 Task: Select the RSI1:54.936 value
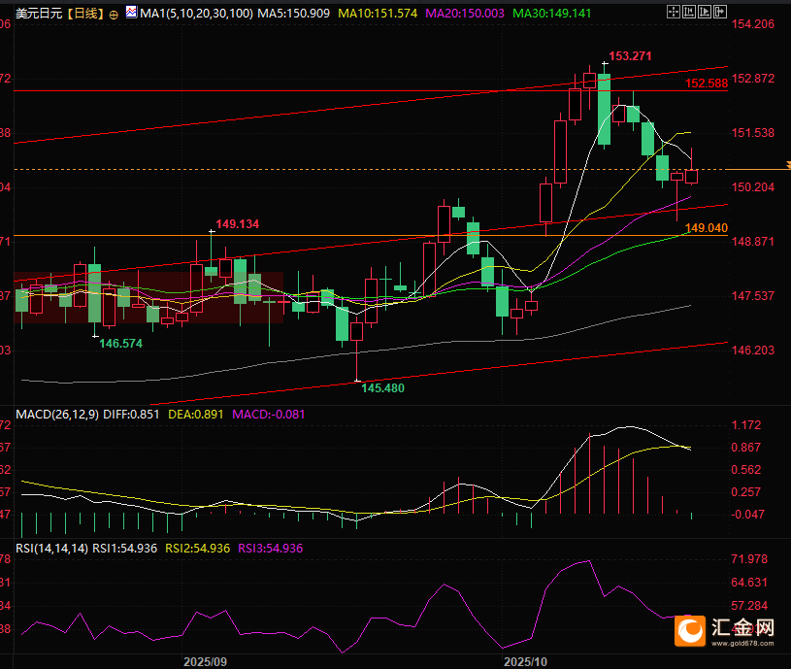tap(124, 549)
